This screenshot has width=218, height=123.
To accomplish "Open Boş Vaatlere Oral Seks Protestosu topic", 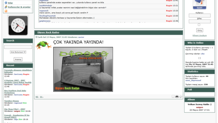I will tap(15, 92).
